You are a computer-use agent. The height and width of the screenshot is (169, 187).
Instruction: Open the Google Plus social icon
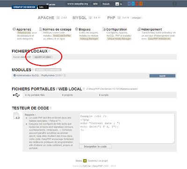137,4
